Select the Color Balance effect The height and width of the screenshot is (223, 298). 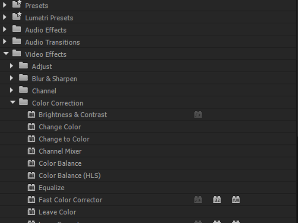[x=60, y=164]
